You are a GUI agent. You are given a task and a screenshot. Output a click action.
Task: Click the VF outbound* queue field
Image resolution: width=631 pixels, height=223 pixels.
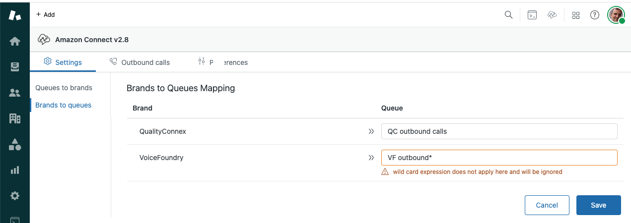[x=499, y=158]
